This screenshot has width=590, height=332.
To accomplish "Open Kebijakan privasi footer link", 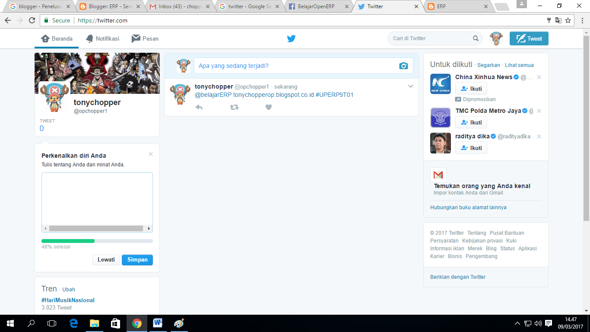I will 482,241.
